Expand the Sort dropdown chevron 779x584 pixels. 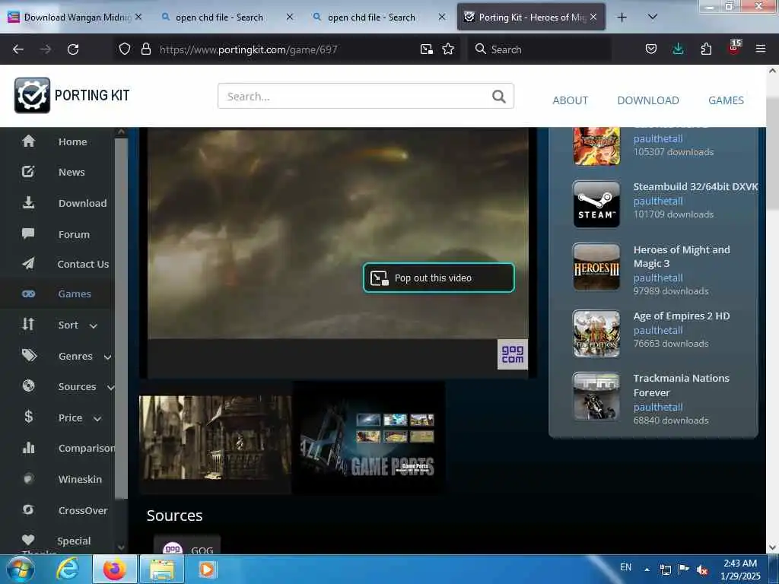point(94,325)
